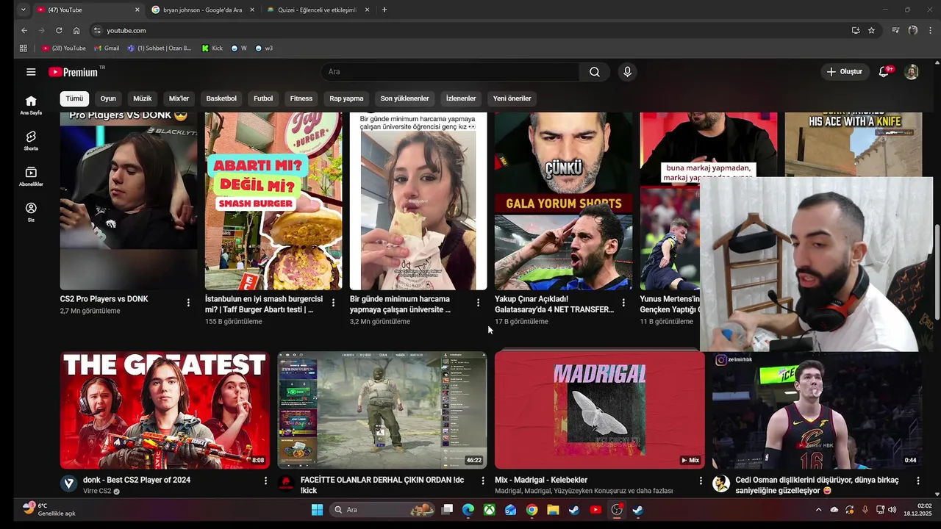Open options for Mix - Madrigal Kelebekler

[701, 481]
